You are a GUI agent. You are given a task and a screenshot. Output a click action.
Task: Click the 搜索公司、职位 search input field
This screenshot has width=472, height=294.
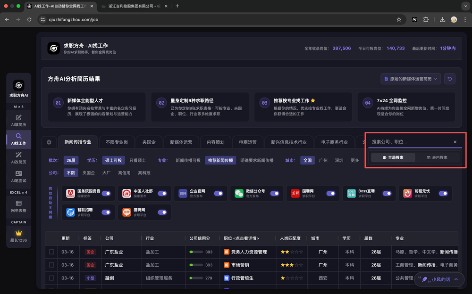coord(408,142)
